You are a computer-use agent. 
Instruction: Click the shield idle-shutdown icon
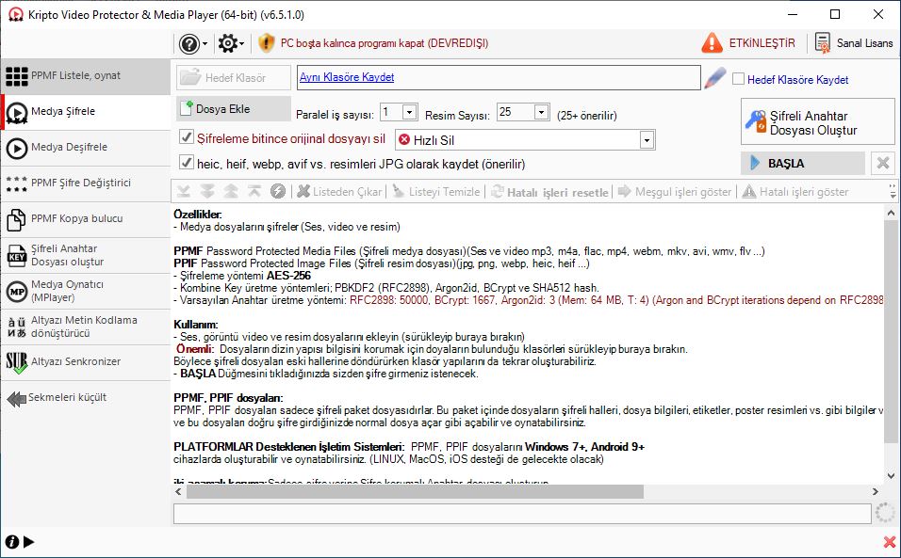click(266, 43)
